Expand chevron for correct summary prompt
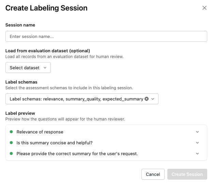 [x=197, y=153]
